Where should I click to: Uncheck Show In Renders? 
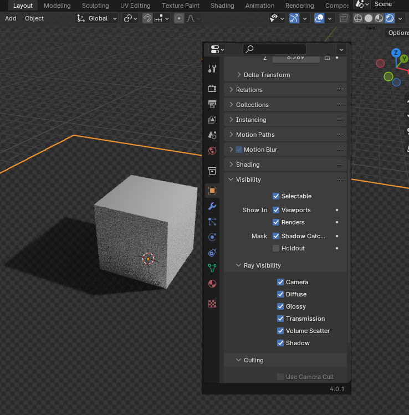[276, 222]
